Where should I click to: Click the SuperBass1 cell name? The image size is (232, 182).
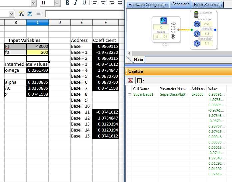tap(143, 94)
